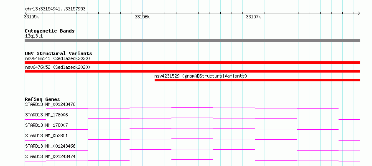Click the Cytogenetic Bands track title
Screen dimensions: 372x166
coord(50,31)
